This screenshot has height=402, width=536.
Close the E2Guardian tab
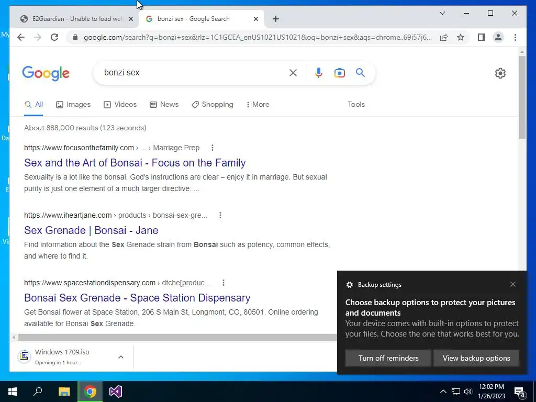coord(130,19)
